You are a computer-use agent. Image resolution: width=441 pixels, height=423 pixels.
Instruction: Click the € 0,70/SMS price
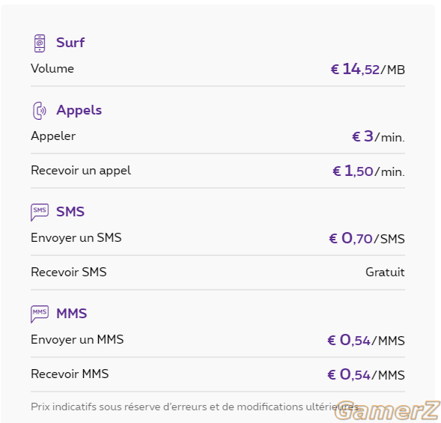(x=367, y=239)
